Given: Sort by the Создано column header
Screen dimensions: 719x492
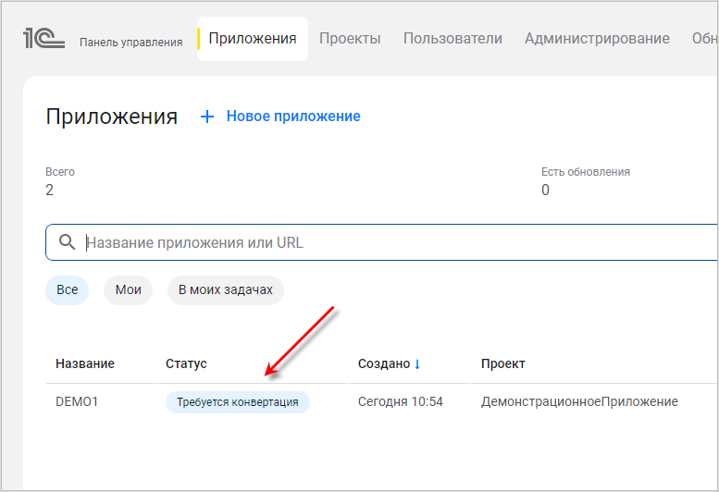Looking at the screenshot, I should 384,363.
